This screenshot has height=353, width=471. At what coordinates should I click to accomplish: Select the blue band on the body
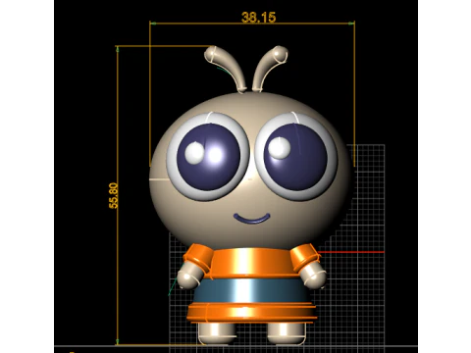tap(251, 291)
